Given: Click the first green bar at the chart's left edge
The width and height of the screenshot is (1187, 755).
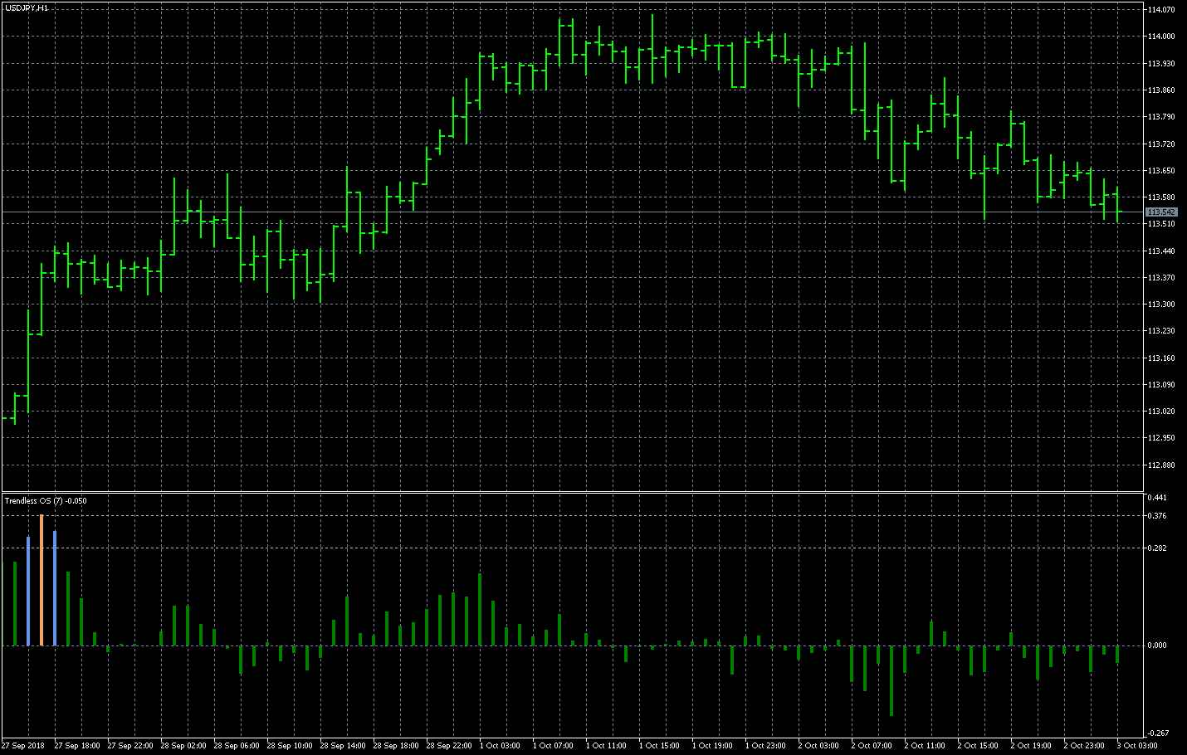Looking at the screenshot, I should tap(13, 597).
